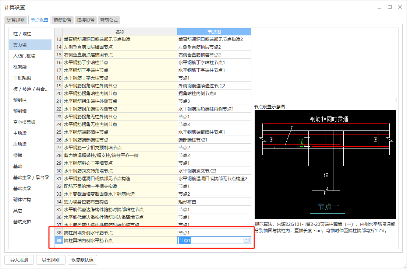
Task: Click the 导入规则 button
Action: (19, 260)
